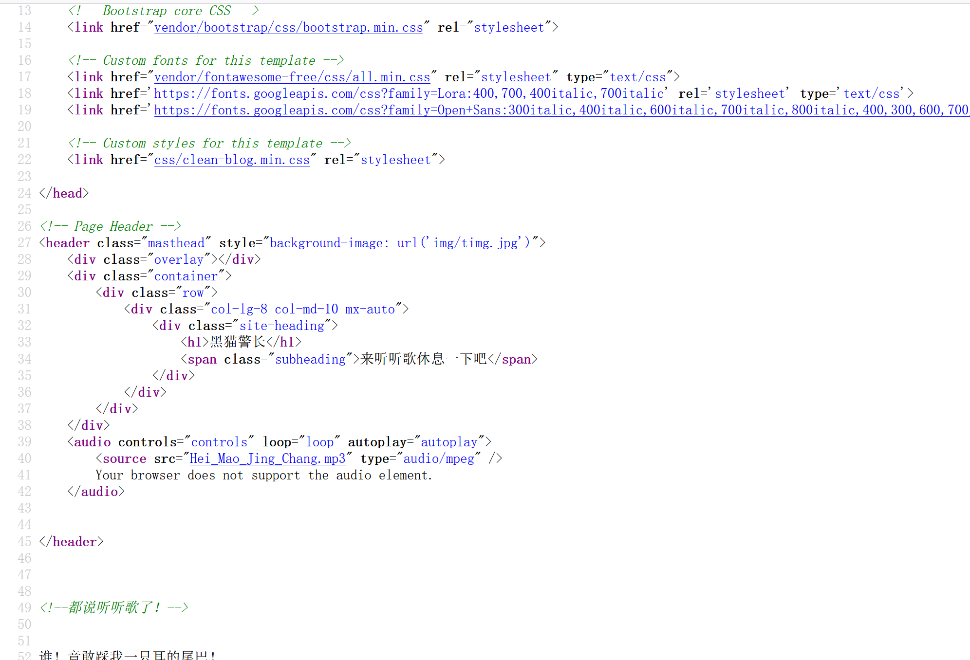Click the subheading span Chinese text

pyautogui.click(x=423, y=359)
